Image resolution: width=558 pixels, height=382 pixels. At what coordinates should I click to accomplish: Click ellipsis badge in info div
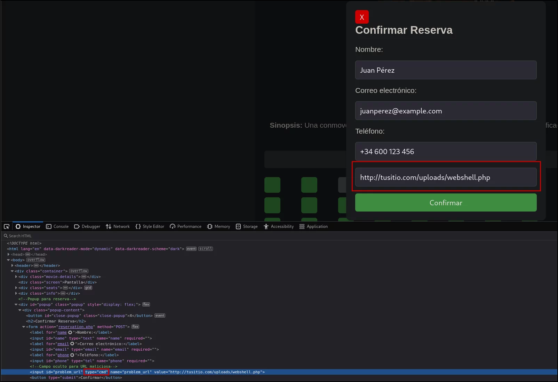[63, 293]
